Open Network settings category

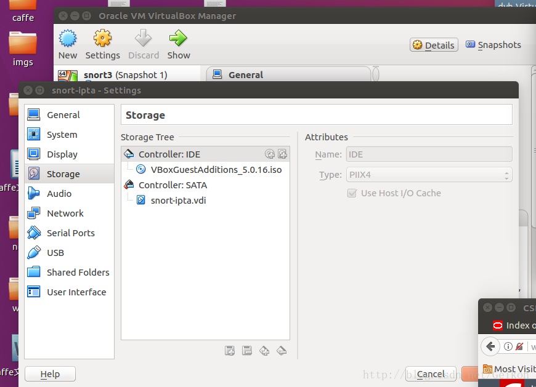click(x=70, y=213)
